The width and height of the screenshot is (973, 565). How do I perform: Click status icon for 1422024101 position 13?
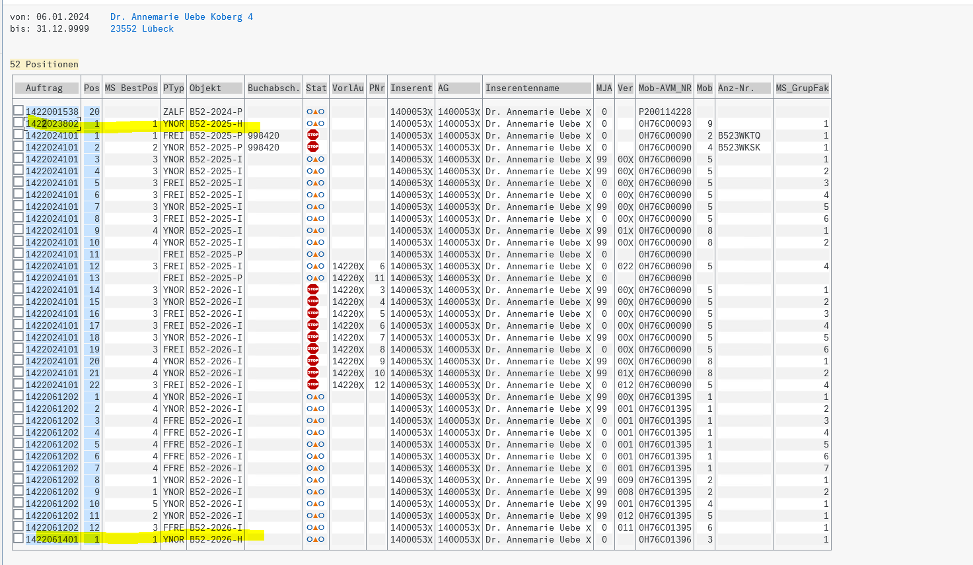[x=316, y=278]
